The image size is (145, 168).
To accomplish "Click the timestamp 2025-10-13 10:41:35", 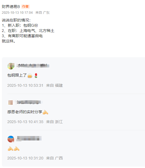I will point(25,122).
